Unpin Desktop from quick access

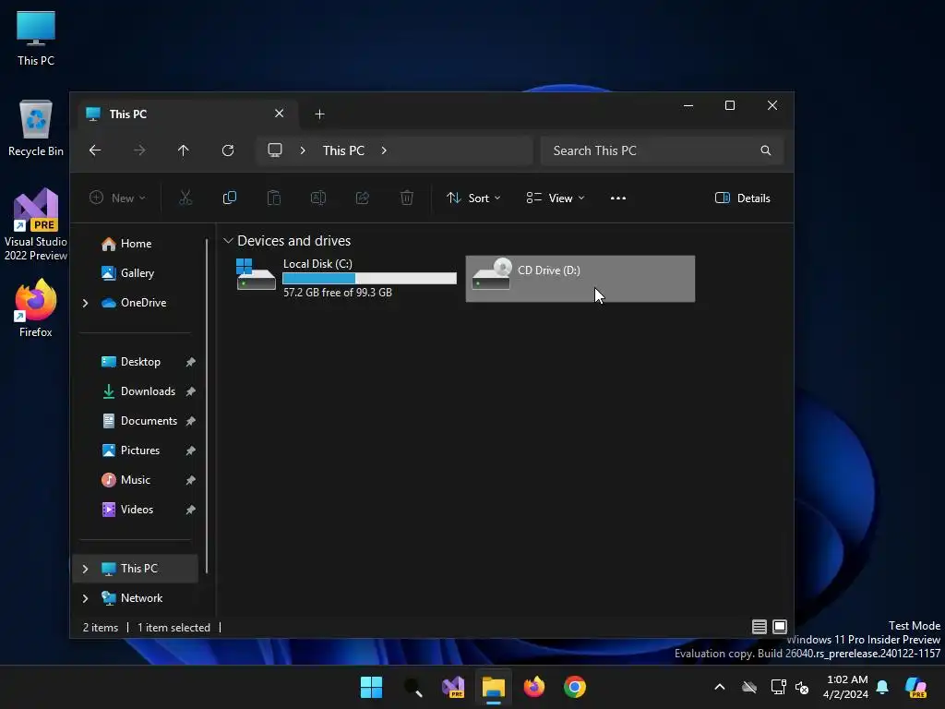pyautogui.click(x=190, y=362)
